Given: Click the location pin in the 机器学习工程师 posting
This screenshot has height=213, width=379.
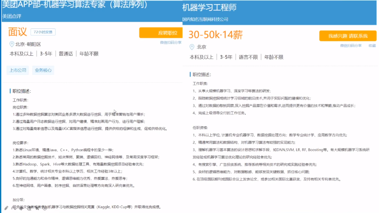Looking at the screenshot, I should coord(192,47).
